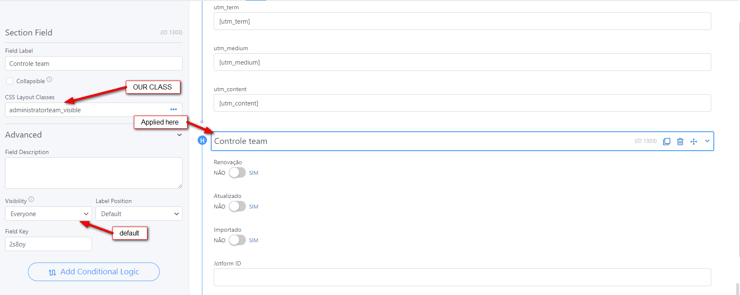Viewport: 740px width, 295px height.
Task: Click the info icon beside Collapsible
Action: (x=49, y=79)
